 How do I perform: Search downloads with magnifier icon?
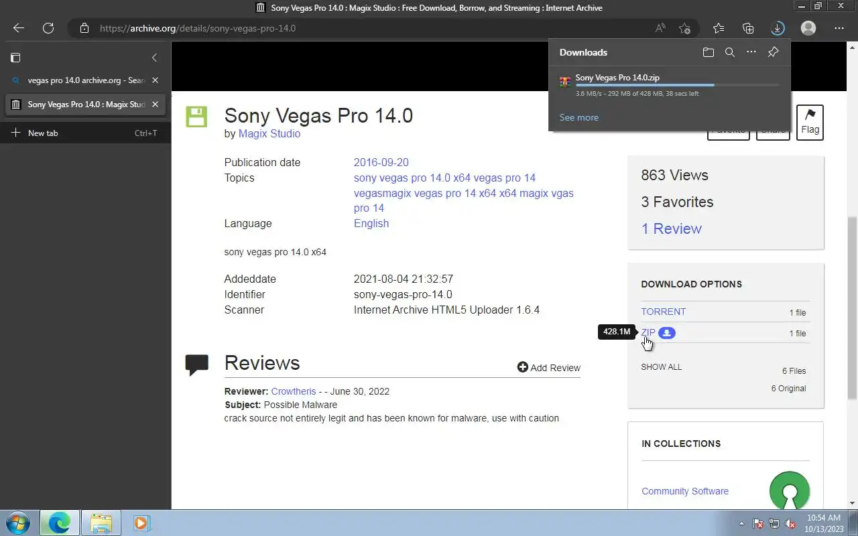pyautogui.click(x=730, y=52)
